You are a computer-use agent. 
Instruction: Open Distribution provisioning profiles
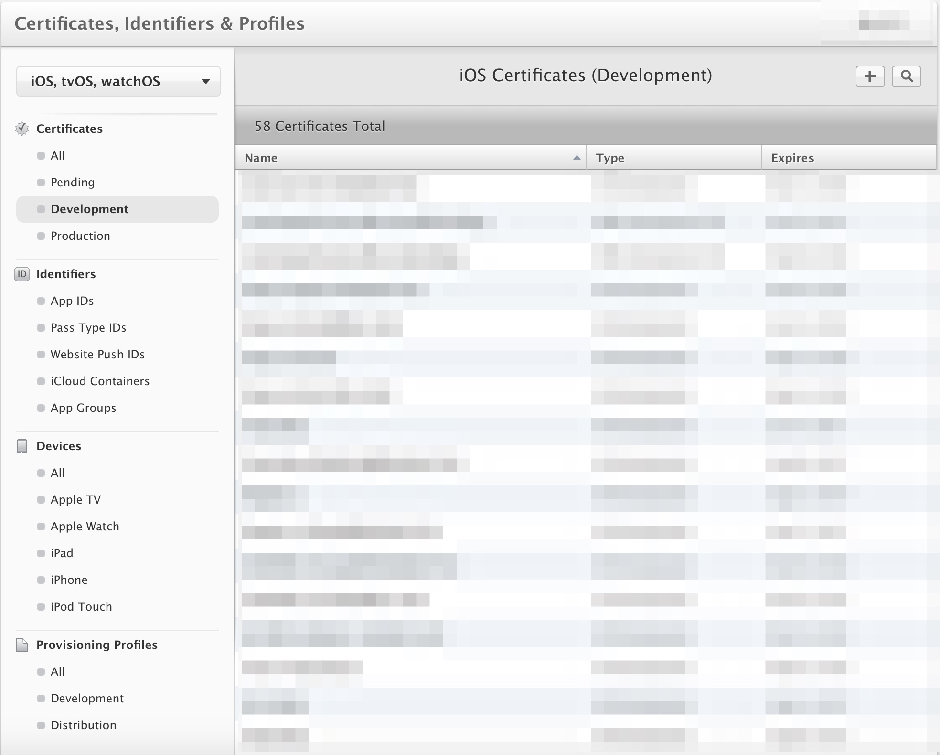click(x=83, y=725)
